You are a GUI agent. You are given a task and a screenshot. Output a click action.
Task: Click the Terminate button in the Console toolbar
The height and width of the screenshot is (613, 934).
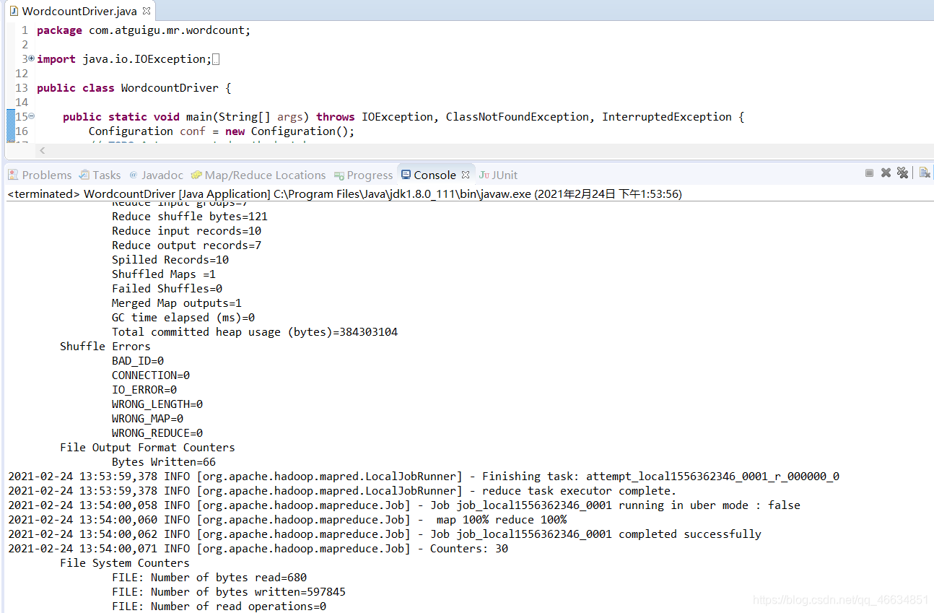(869, 173)
